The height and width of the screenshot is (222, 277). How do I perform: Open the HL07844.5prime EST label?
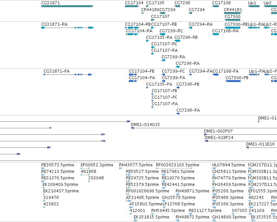coord(229,165)
